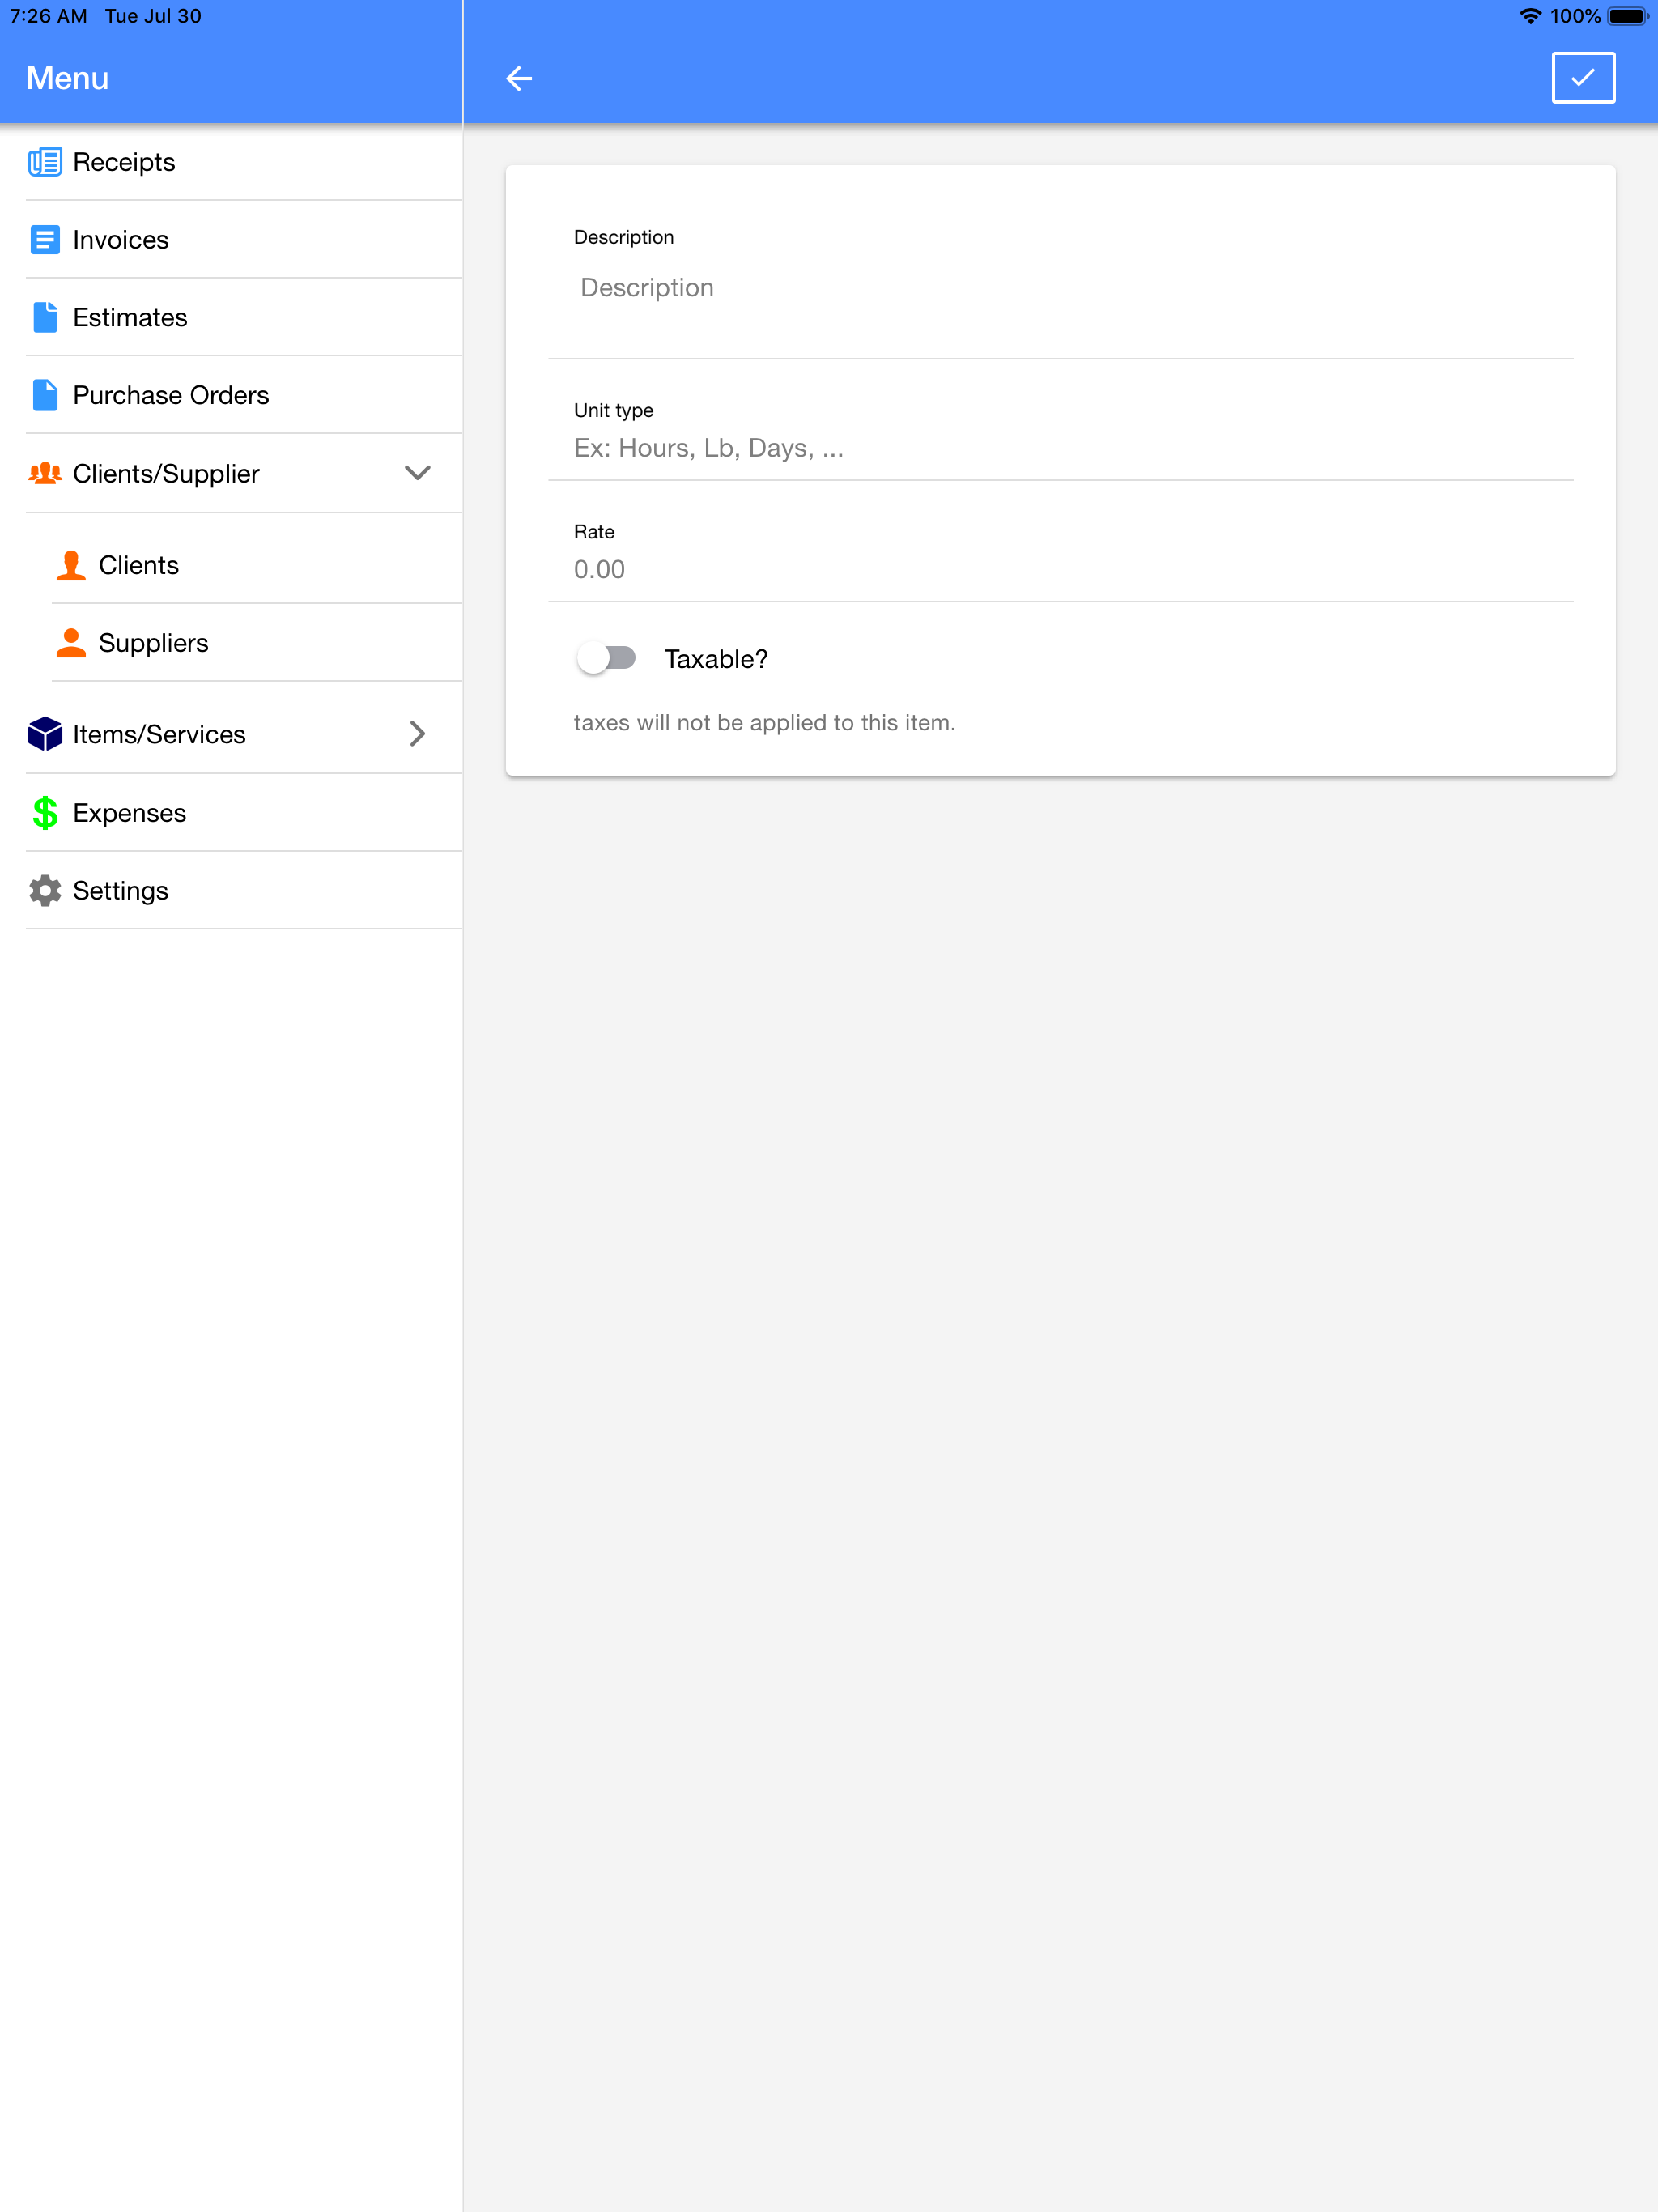Click the Expenses dollar sign icon
Screen dimensions: 1658x2212
click(45, 812)
